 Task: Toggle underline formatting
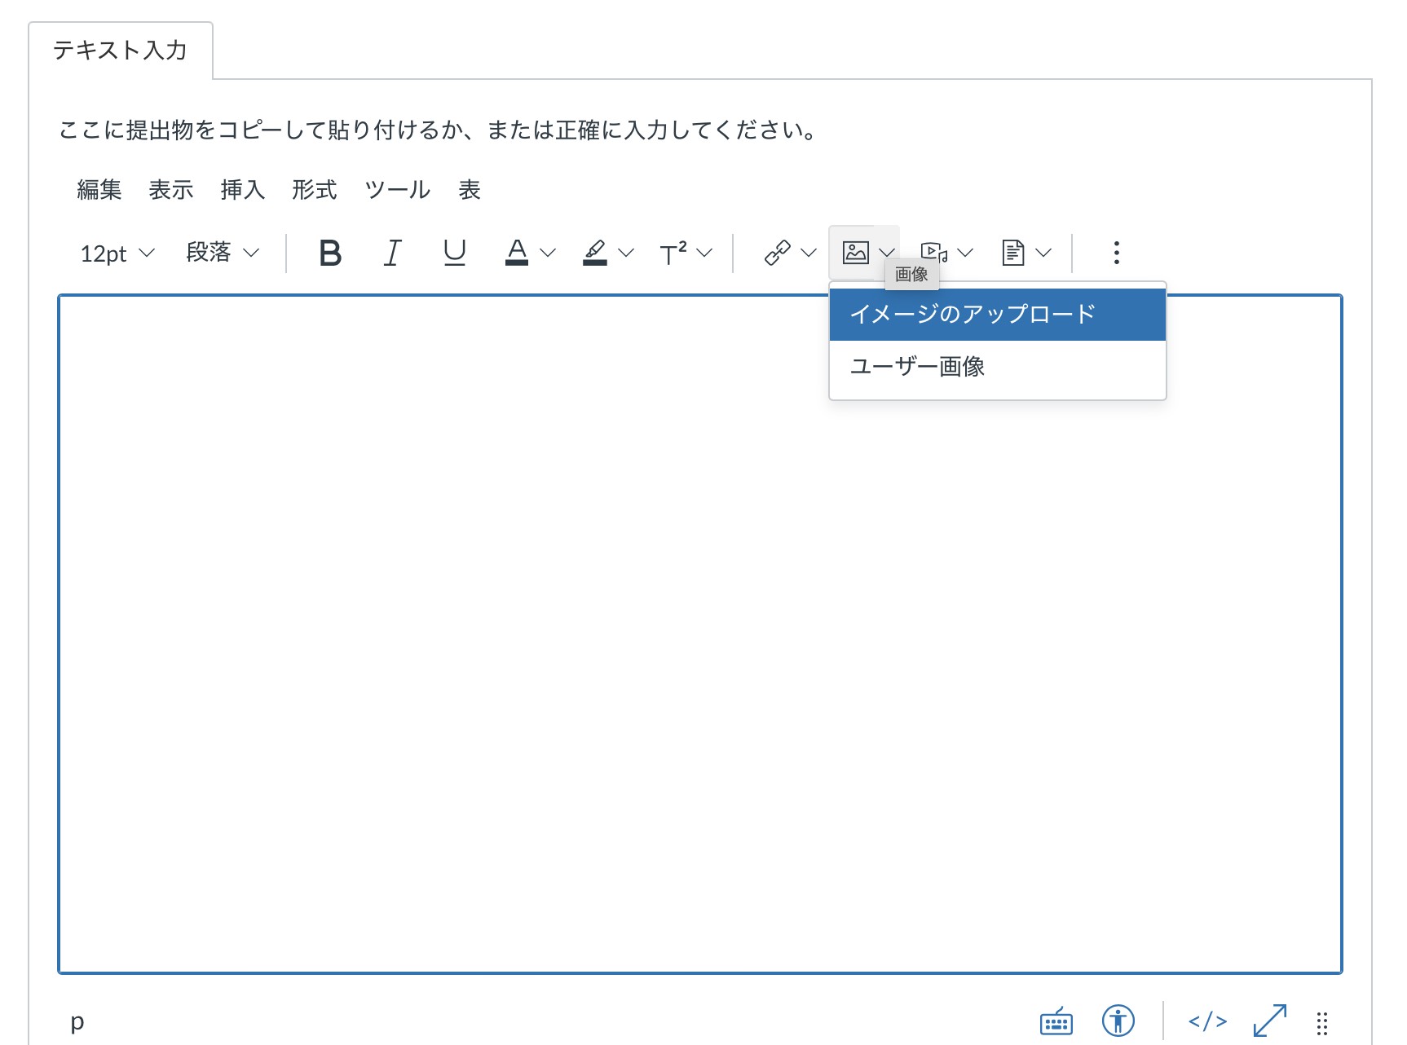454,254
